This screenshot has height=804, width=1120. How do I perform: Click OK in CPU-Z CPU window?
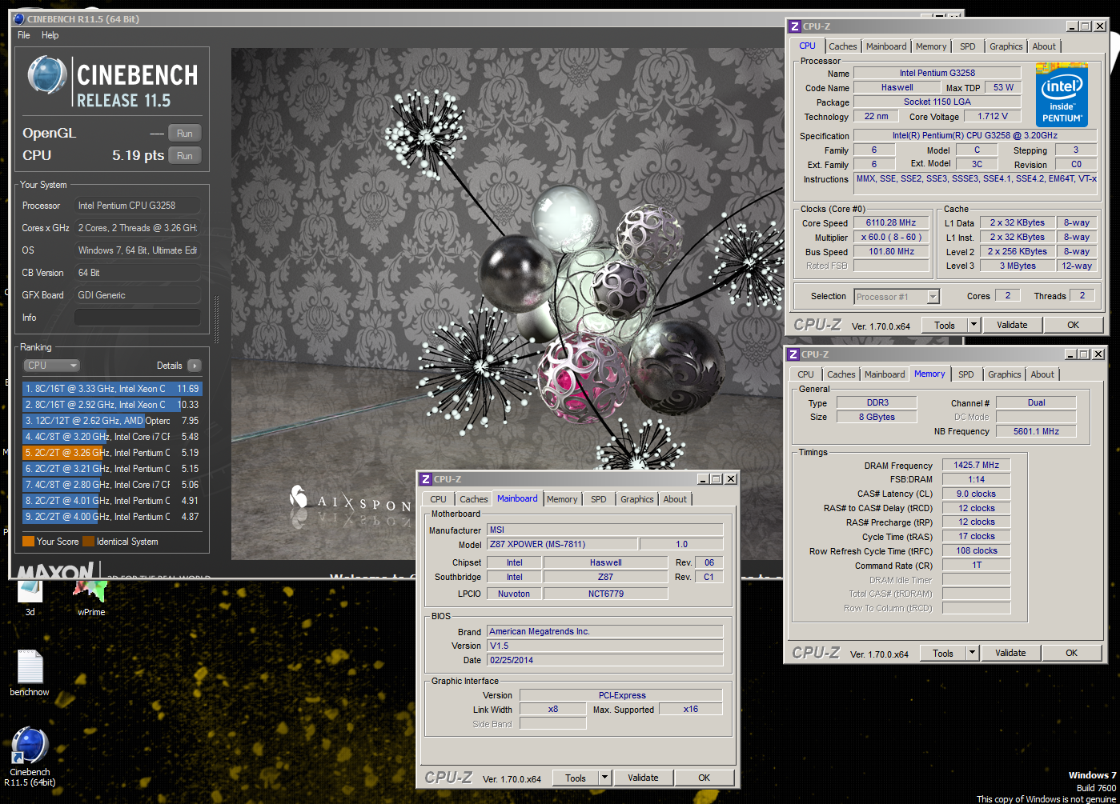(1073, 325)
